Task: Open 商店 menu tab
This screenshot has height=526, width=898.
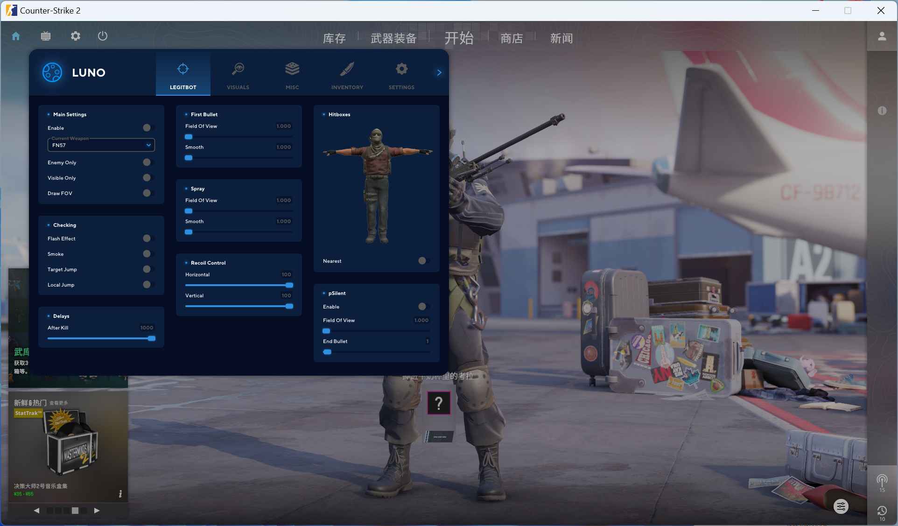Action: pos(512,38)
